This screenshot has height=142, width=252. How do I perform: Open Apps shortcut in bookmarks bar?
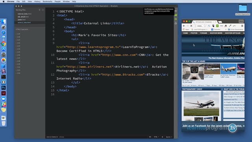pos(186,30)
